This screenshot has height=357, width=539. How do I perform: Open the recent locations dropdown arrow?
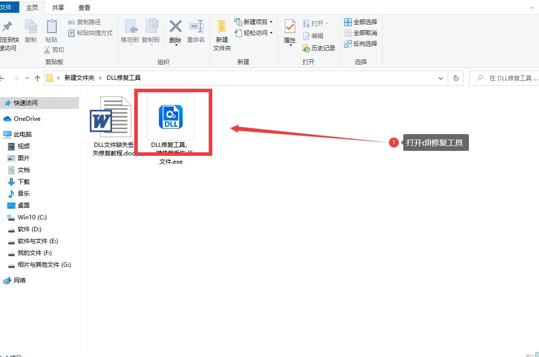[x=27, y=78]
